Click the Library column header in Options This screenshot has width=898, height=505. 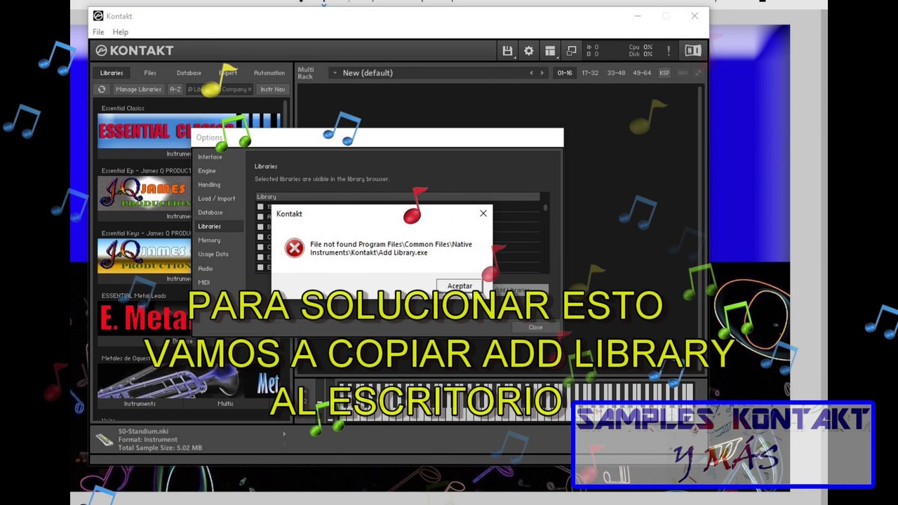click(x=398, y=197)
